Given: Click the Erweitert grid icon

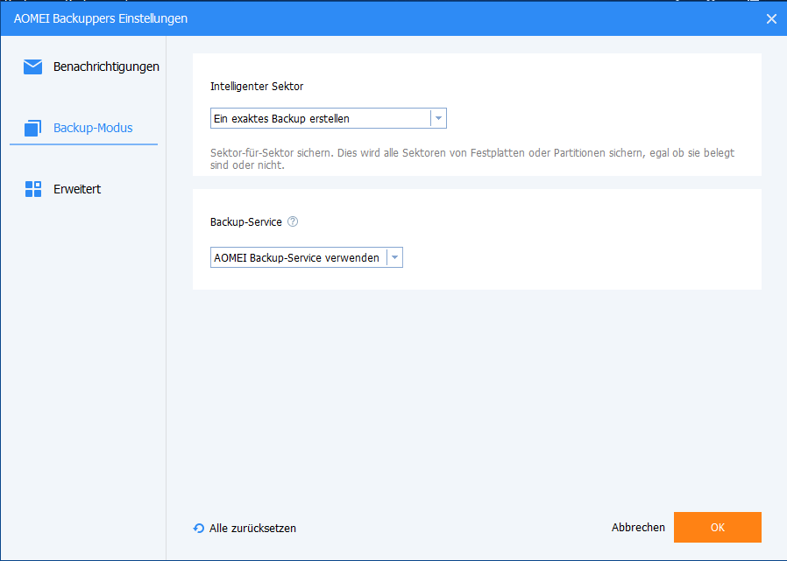Looking at the screenshot, I should point(33,189).
